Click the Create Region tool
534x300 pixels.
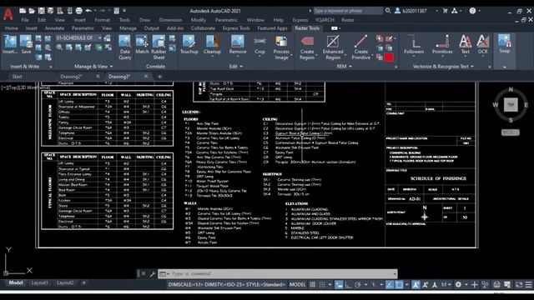click(x=307, y=47)
